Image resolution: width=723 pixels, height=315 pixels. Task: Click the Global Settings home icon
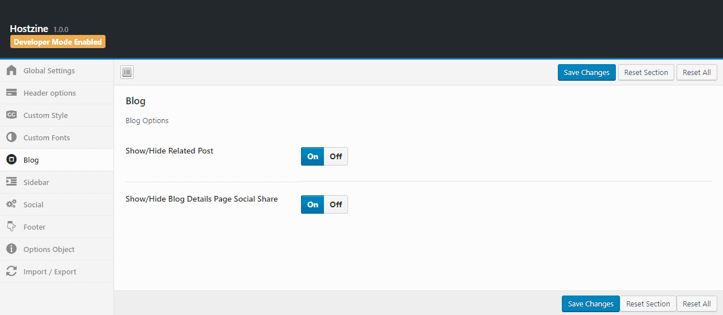(11, 70)
